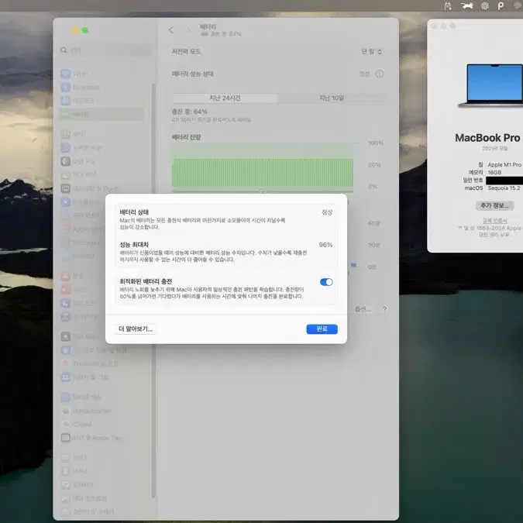Click the search field in the Settings sidebar
Screen dimensions: 523x523
(105, 50)
